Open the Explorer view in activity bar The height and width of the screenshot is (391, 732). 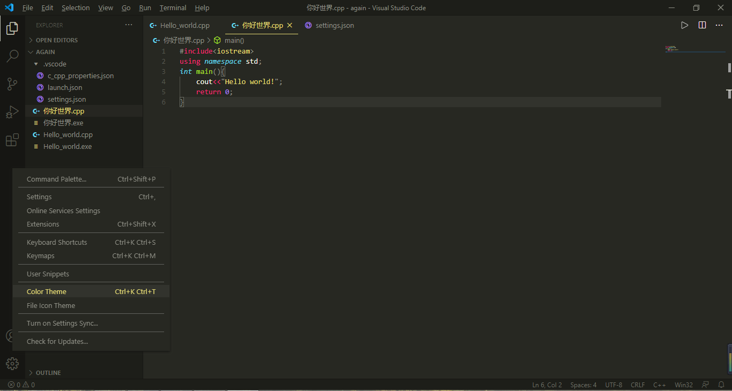pyautogui.click(x=12, y=28)
